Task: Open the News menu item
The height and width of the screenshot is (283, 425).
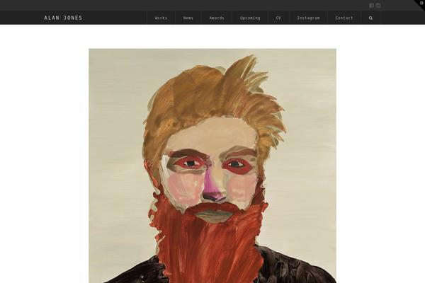Action: point(188,18)
